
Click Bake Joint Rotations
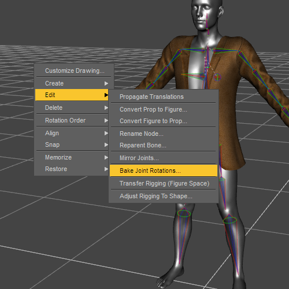click(x=164, y=171)
